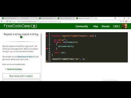Image resolution: width=131 pixels, height=98 pixels.
Task: Bookmark the page with the star icon
Action: [x=123, y=21]
